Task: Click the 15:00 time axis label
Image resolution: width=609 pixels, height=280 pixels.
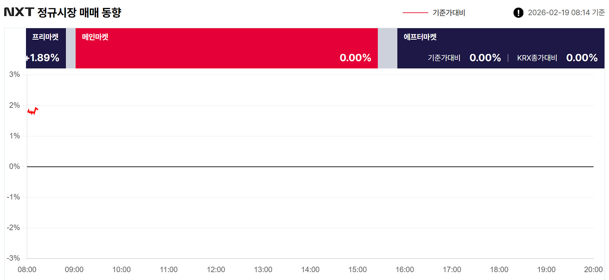Action: tap(357, 270)
